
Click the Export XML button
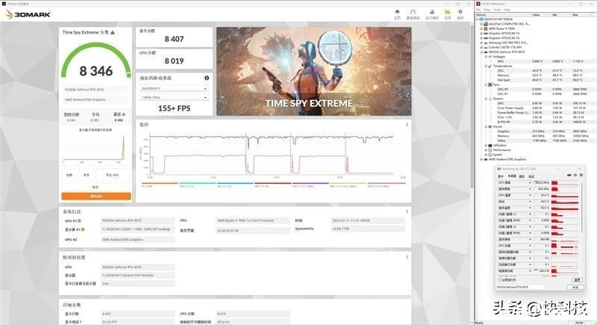[x=113, y=175]
